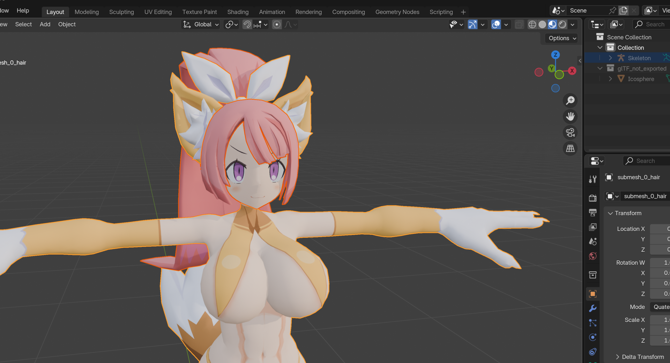670x363 pixels.
Task: Open the Options dropdown in viewport
Action: coord(562,38)
